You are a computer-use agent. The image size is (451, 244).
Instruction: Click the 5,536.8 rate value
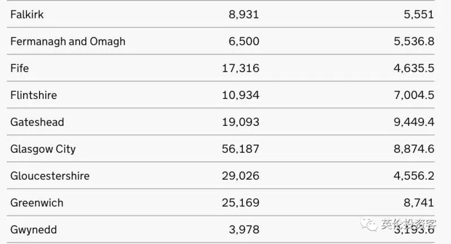pos(414,41)
